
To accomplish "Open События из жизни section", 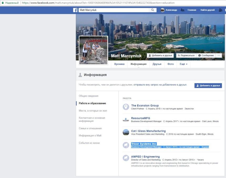I will [x=89, y=143].
